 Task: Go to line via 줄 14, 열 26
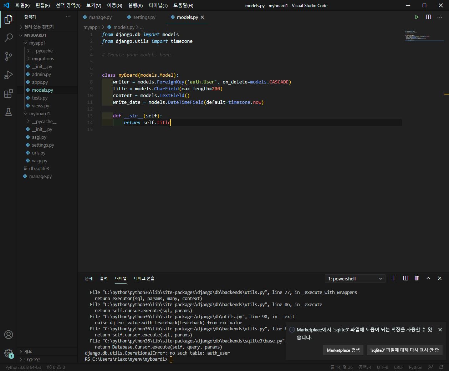click(x=342, y=367)
